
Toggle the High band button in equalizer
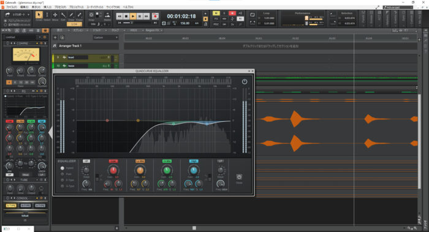tap(194, 161)
